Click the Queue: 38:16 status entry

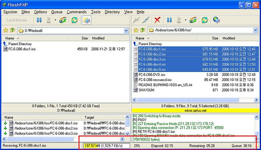[241, 146]
